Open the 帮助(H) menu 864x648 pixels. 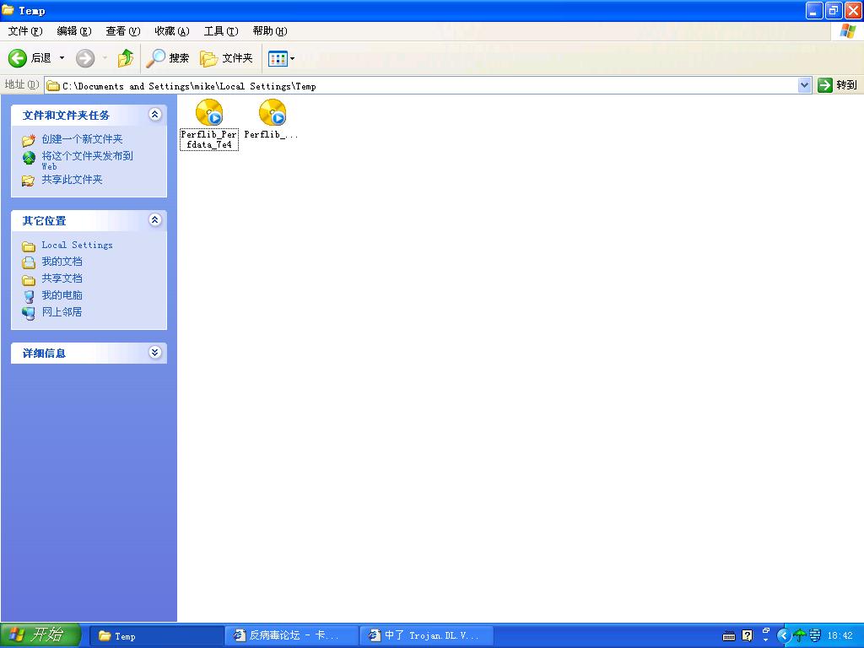(270, 31)
